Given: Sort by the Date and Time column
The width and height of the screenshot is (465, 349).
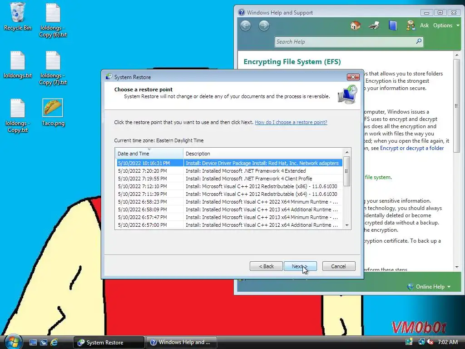Looking at the screenshot, I should pyautogui.click(x=149, y=154).
